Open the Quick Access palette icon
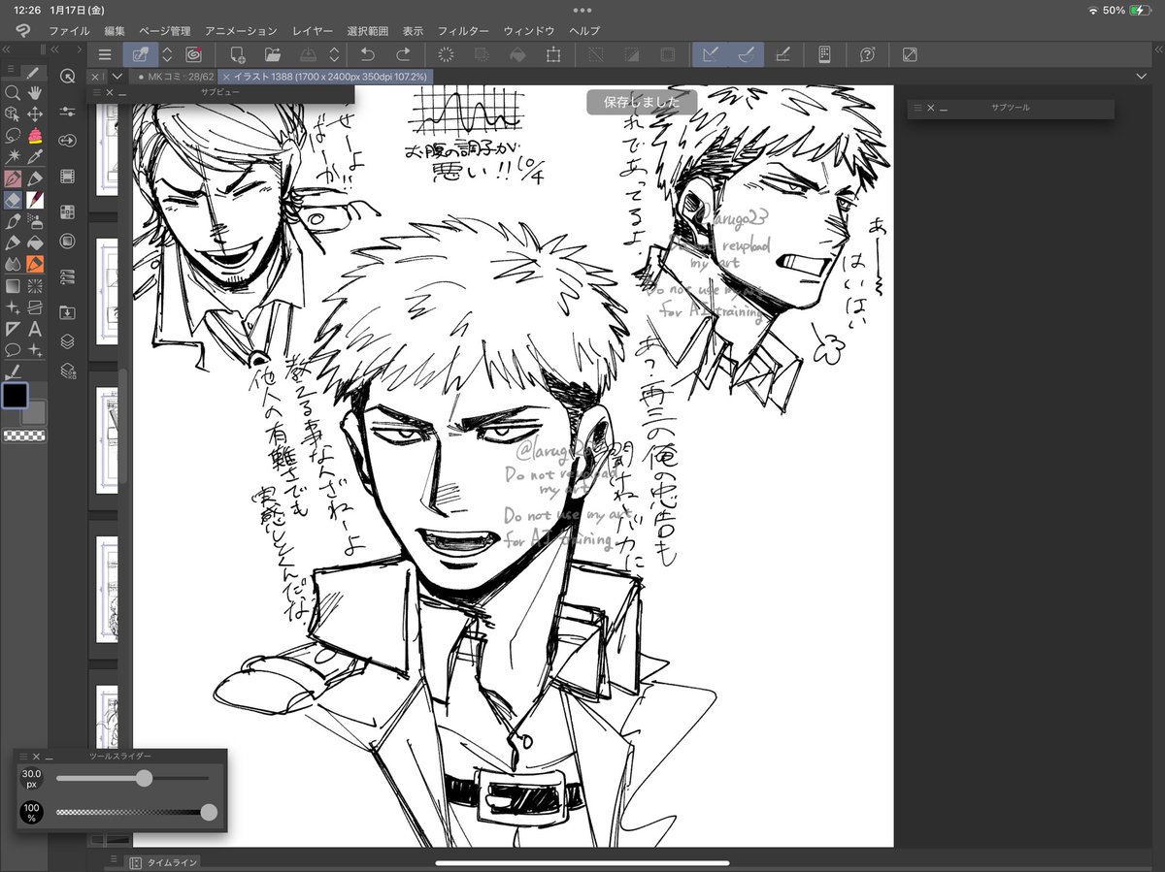 (67, 77)
